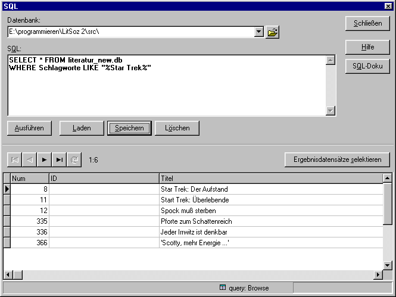This screenshot has height=297, width=396.
Task: Open the SQL-Doku documentation
Action: [x=367, y=66]
